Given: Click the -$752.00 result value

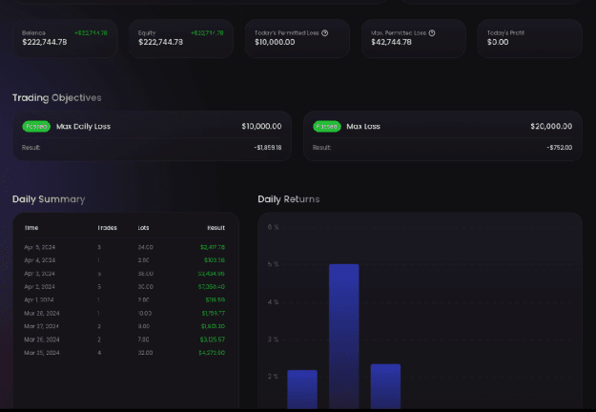Looking at the screenshot, I should click(560, 148).
